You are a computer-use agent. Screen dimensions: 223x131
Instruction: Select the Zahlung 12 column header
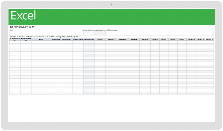pos(209,40)
